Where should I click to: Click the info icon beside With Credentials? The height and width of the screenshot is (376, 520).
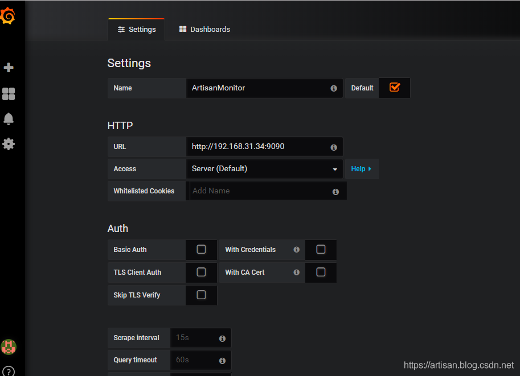(296, 250)
